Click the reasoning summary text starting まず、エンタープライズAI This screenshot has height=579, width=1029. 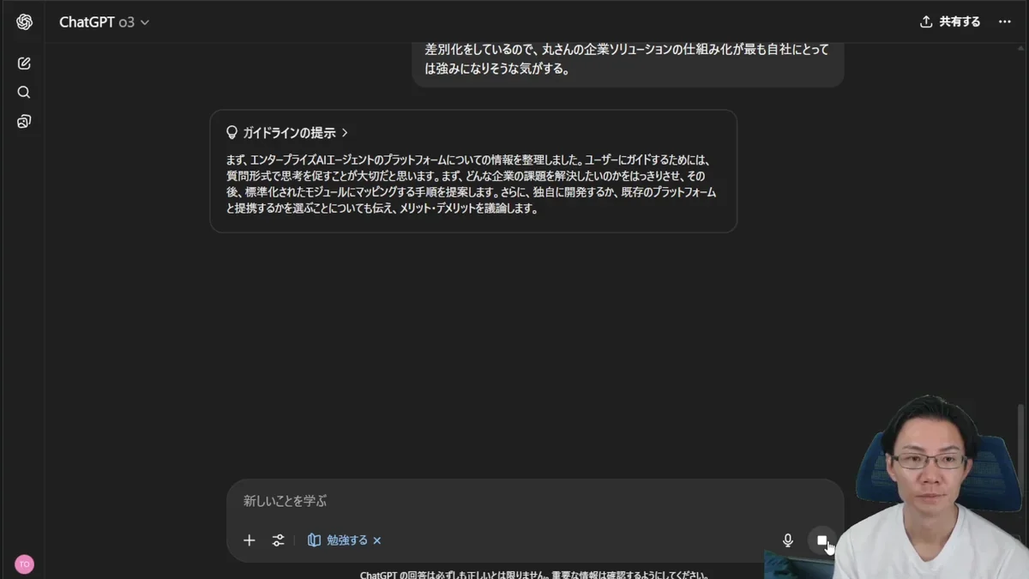point(471,184)
